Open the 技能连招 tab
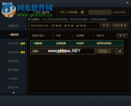This screenshot has height=106, width=131. (13, 61)
